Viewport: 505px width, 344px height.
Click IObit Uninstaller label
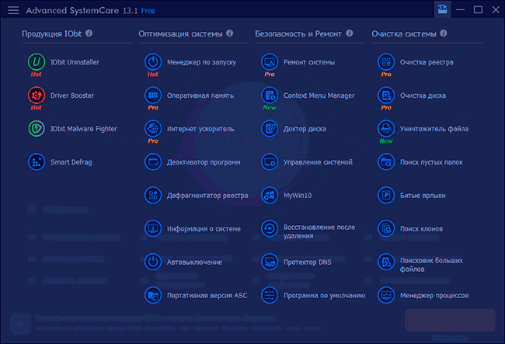pyautogui.click(x=75, y=62)
